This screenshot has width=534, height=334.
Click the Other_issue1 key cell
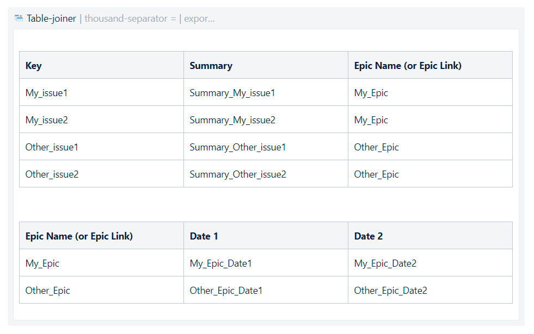point(50,147)
